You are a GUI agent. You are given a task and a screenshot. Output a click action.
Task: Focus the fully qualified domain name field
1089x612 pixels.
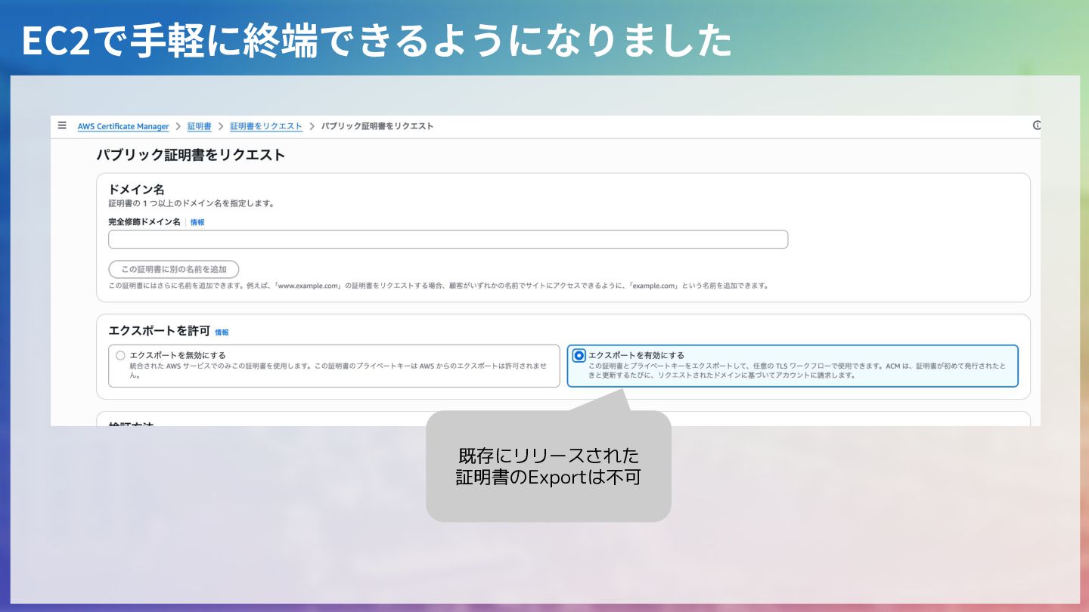[x=448, y=240]
